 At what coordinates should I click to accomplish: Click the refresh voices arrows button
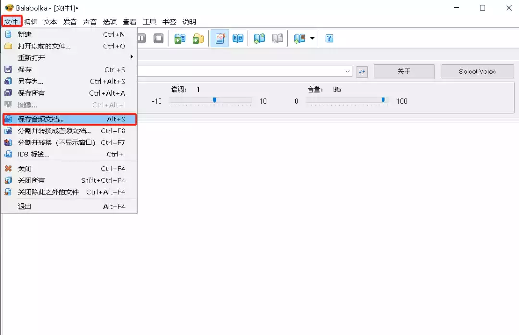click(x=362, y=72)
